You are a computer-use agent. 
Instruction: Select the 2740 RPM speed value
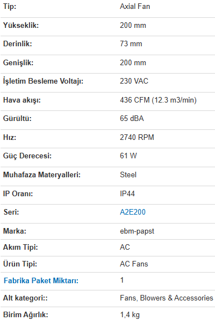point(137,137)
